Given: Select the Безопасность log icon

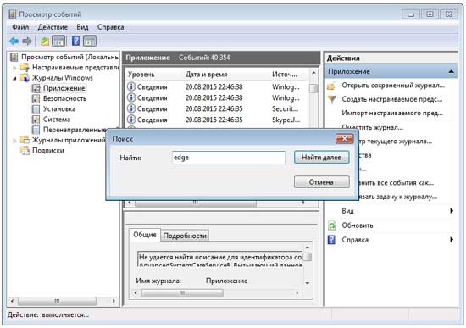Looking at the screenshot, I should pyautogui.click(x=36, y=98).
